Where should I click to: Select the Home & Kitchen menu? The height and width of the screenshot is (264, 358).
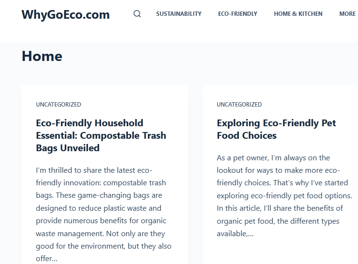coord(298,14)
